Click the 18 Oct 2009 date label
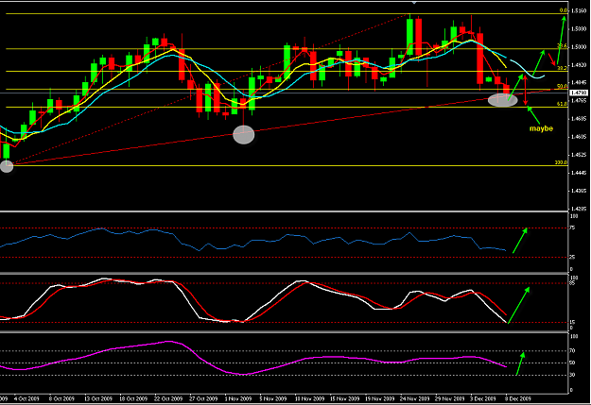Image resolution: width=591 pixels, height=405 pixels. (x=133, y=398)
